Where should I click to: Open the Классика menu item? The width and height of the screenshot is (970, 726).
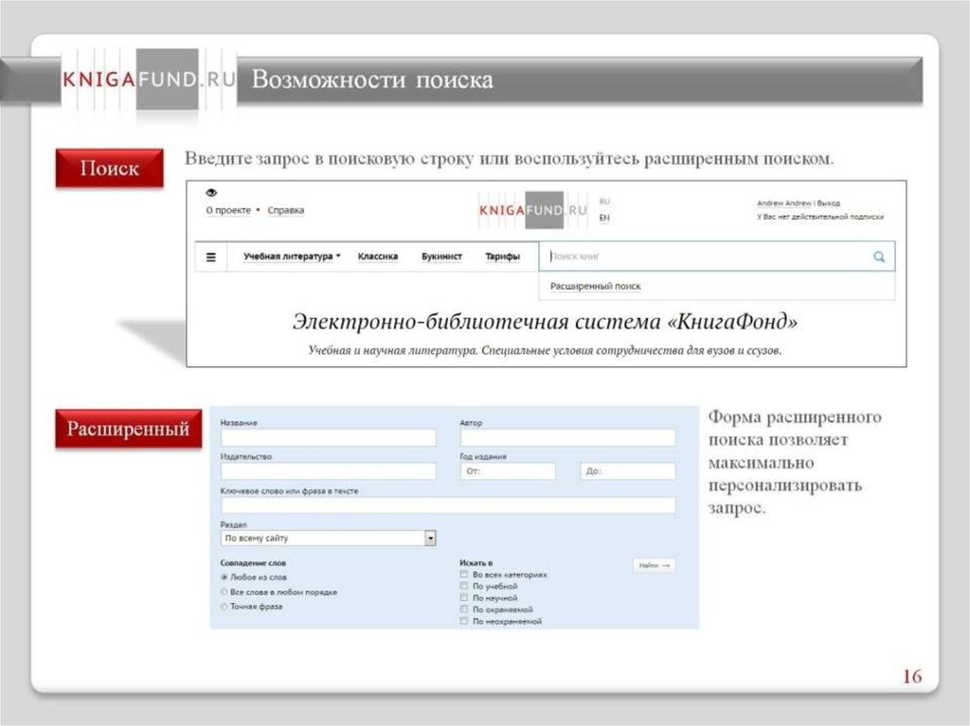[x=378, y=257]
